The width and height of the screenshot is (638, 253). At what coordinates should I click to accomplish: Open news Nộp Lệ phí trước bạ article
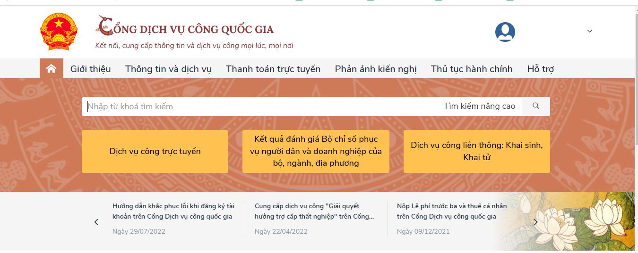click(452, 211)
